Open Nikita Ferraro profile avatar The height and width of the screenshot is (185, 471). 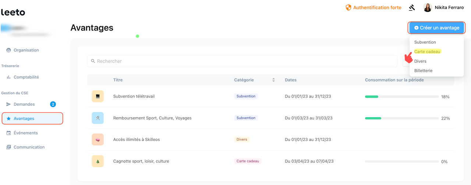click(x=428, y=8)
